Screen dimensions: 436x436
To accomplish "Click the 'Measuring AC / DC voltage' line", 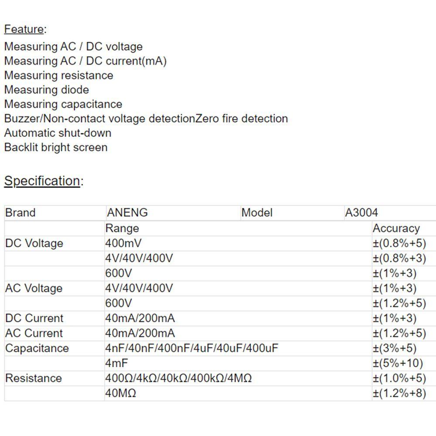I will point(73,47).
